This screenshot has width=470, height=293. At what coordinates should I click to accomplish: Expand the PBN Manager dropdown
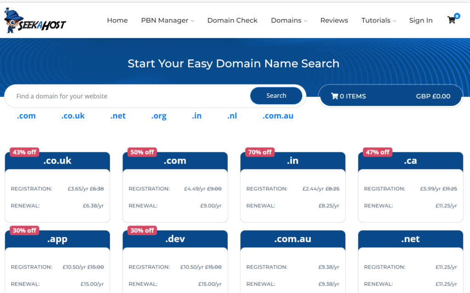click(167, 20)
